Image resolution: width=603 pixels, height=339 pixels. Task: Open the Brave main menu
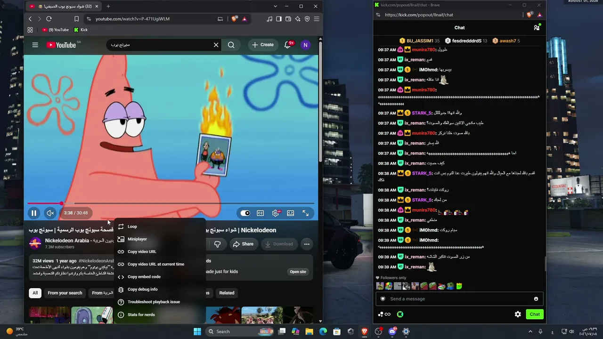(317, 19)
